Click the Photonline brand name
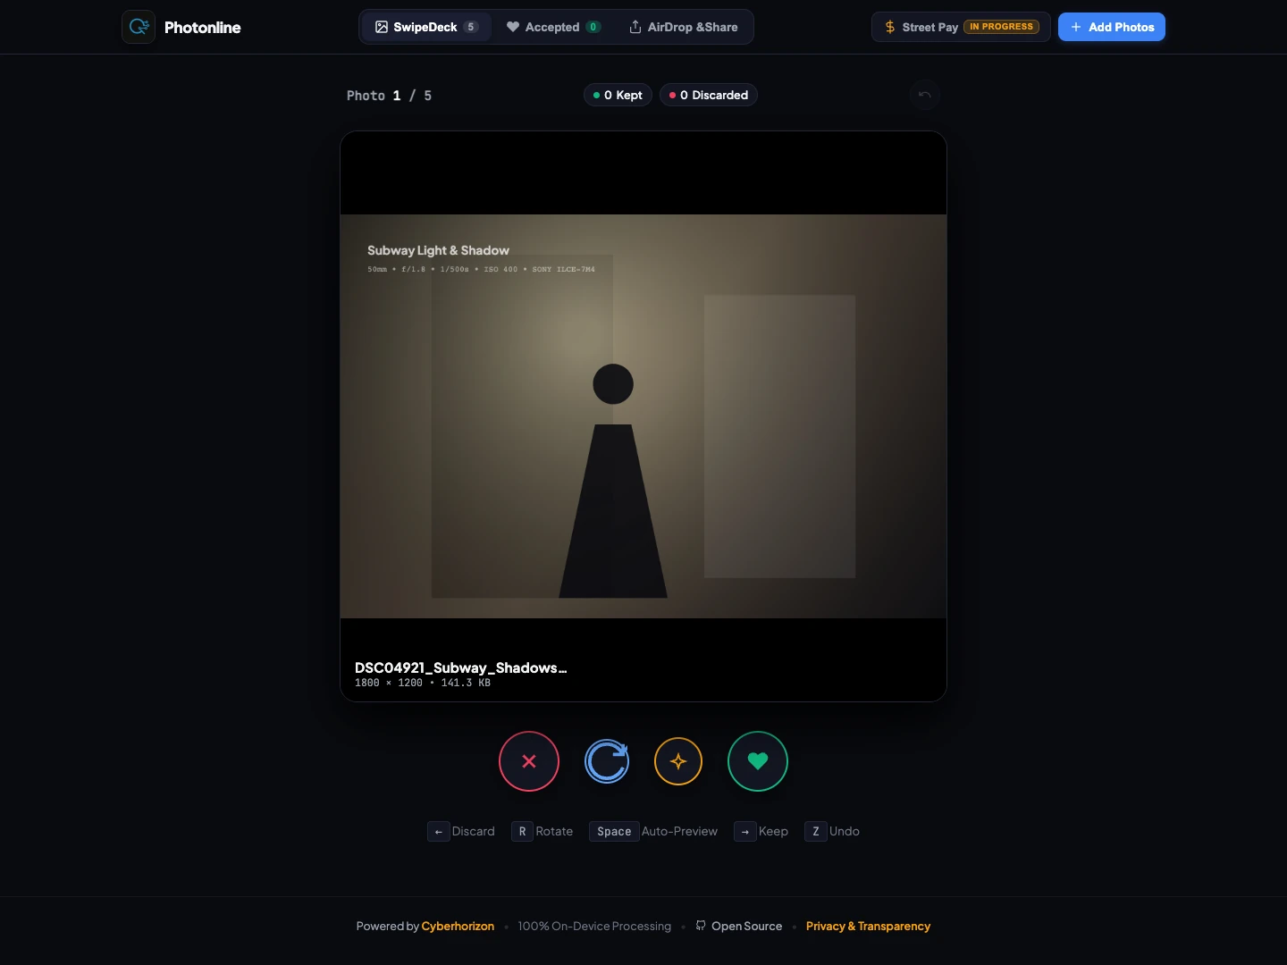Screen dimensions: 1287x965 (x=203, y=27)
